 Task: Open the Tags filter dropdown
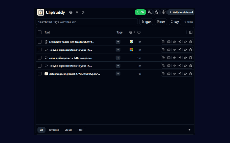(175, 22)
